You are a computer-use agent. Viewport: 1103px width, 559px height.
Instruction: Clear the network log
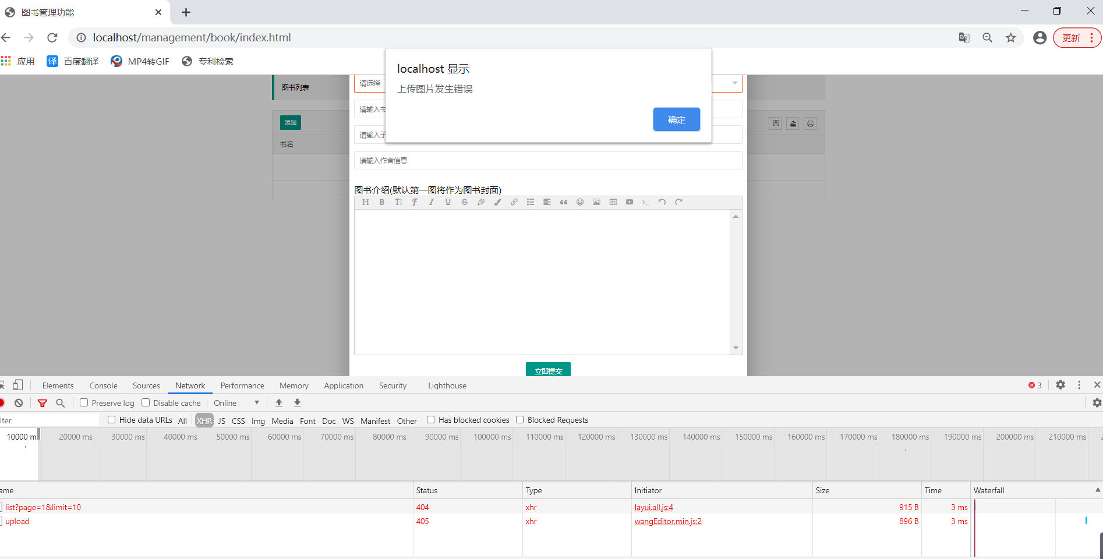(19, 403)
